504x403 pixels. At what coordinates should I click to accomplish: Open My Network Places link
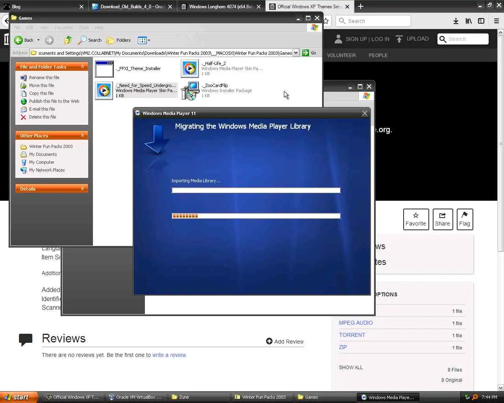[x=46, y=170]
